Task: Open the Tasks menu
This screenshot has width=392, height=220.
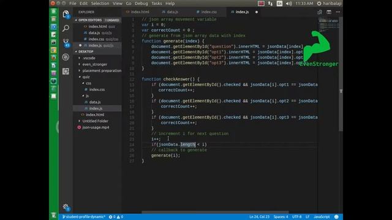Action: 157,4
